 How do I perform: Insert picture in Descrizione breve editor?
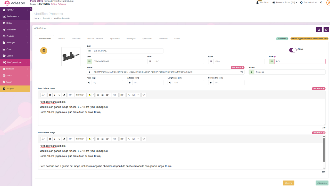tap(134, 95)
